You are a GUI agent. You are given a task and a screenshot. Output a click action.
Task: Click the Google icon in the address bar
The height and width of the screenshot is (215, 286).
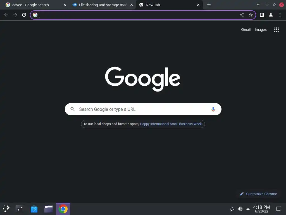(x=35, y=15)
